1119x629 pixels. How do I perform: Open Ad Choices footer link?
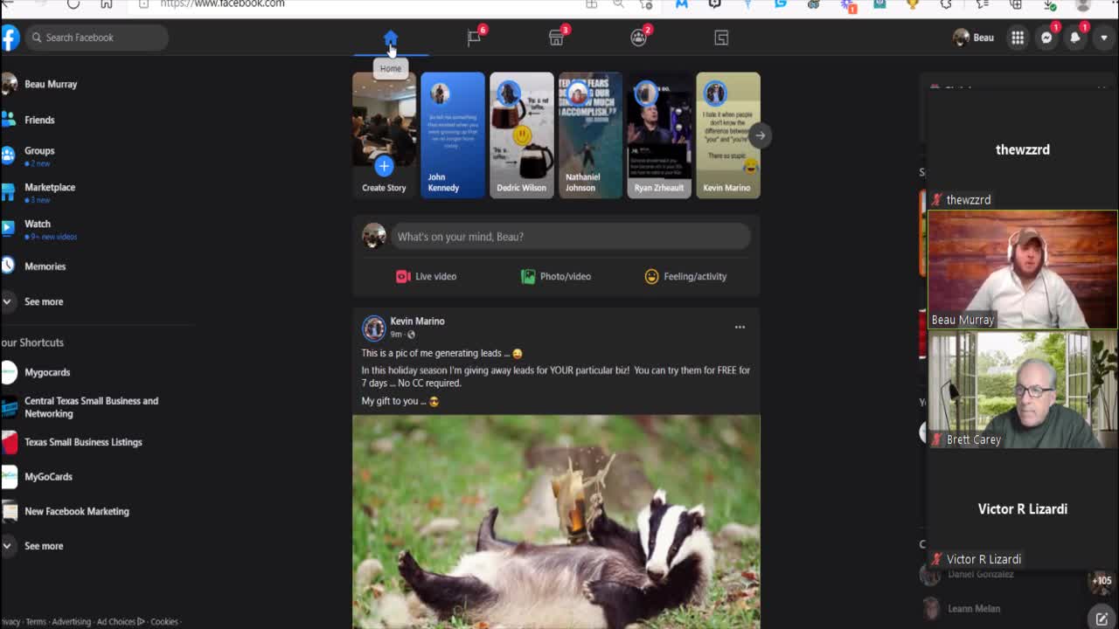(x=121, y=622)
